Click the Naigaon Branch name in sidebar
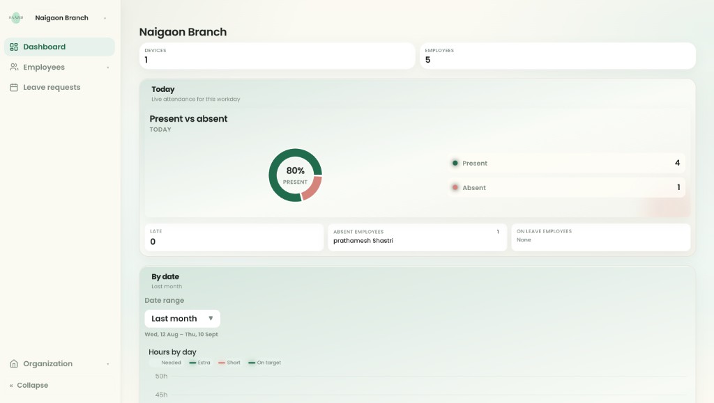 [61, 17]
